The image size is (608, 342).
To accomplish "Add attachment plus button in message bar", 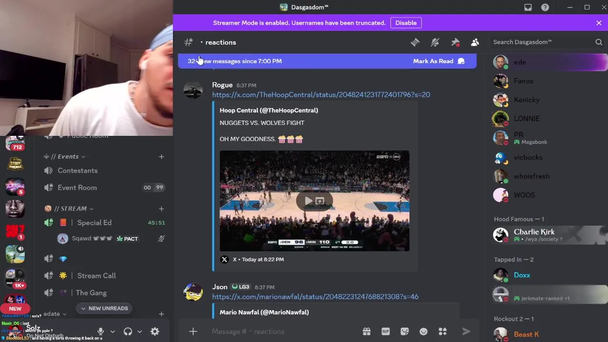I will 193,332.
